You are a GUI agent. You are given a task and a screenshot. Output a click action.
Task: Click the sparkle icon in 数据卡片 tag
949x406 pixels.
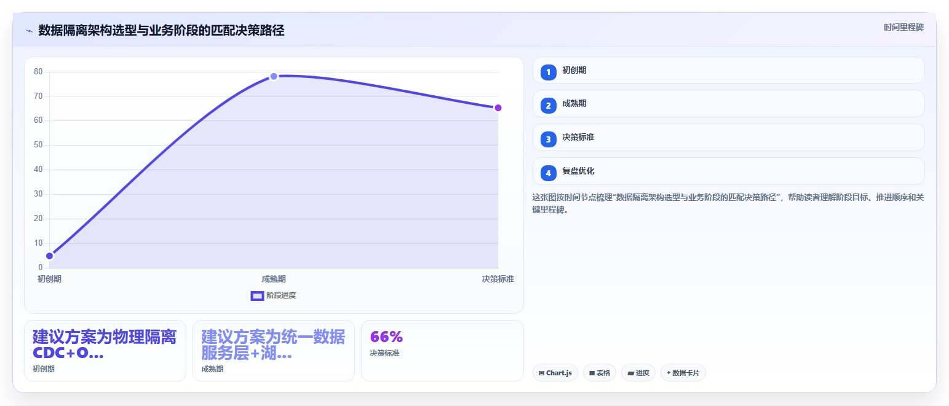click(x=669, y=373)
